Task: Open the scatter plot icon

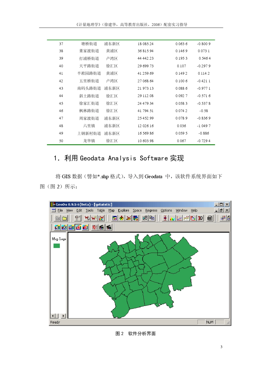Action: tap(179, 218)
